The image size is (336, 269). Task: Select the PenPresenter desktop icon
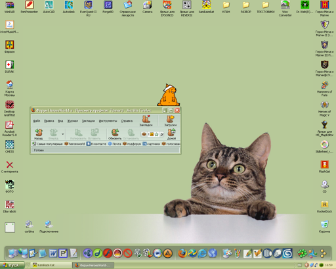pos(29,7)
